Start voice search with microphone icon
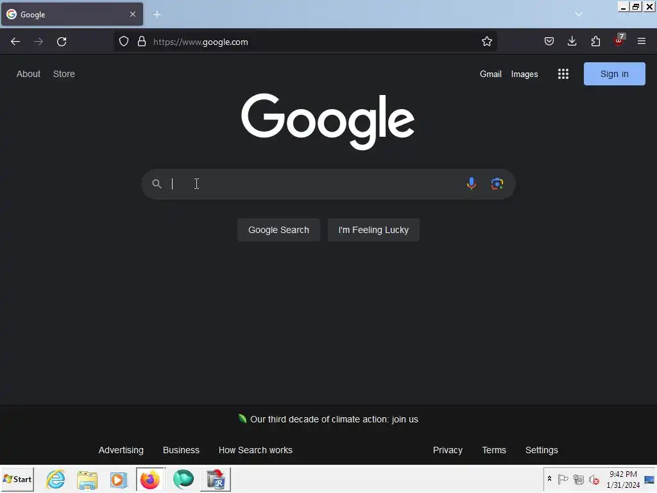This screenshot has height=493, width=657. [472, 184]
